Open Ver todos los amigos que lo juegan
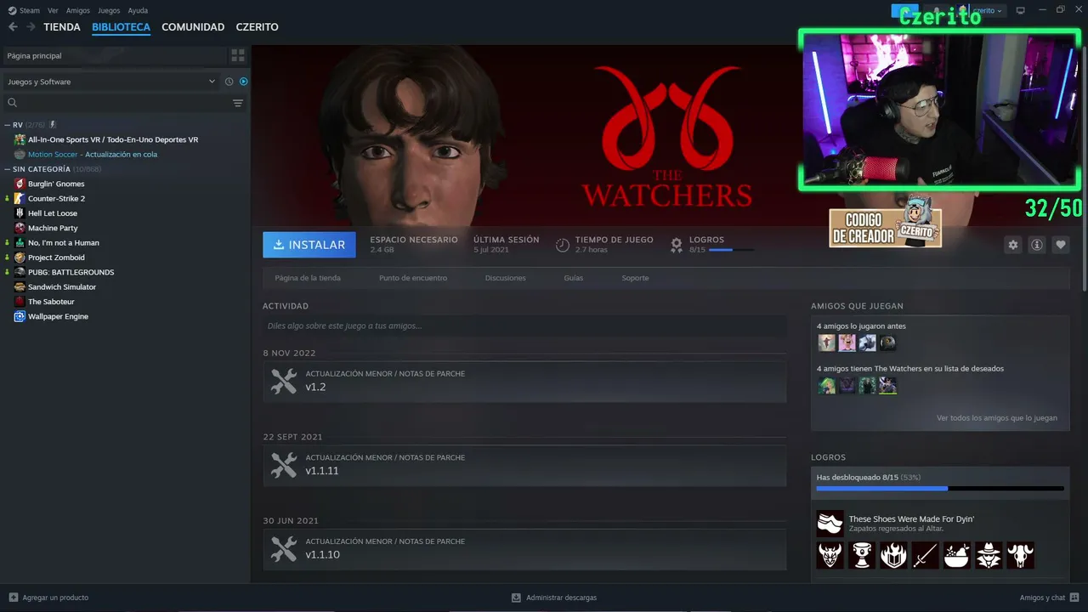Screen dimensions: 1088x612 pos(997,418)
